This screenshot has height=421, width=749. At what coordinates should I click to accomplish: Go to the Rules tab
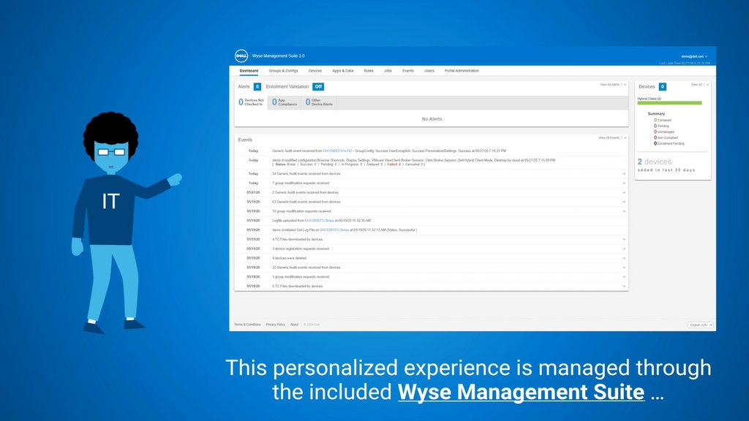tap(369, 71)
